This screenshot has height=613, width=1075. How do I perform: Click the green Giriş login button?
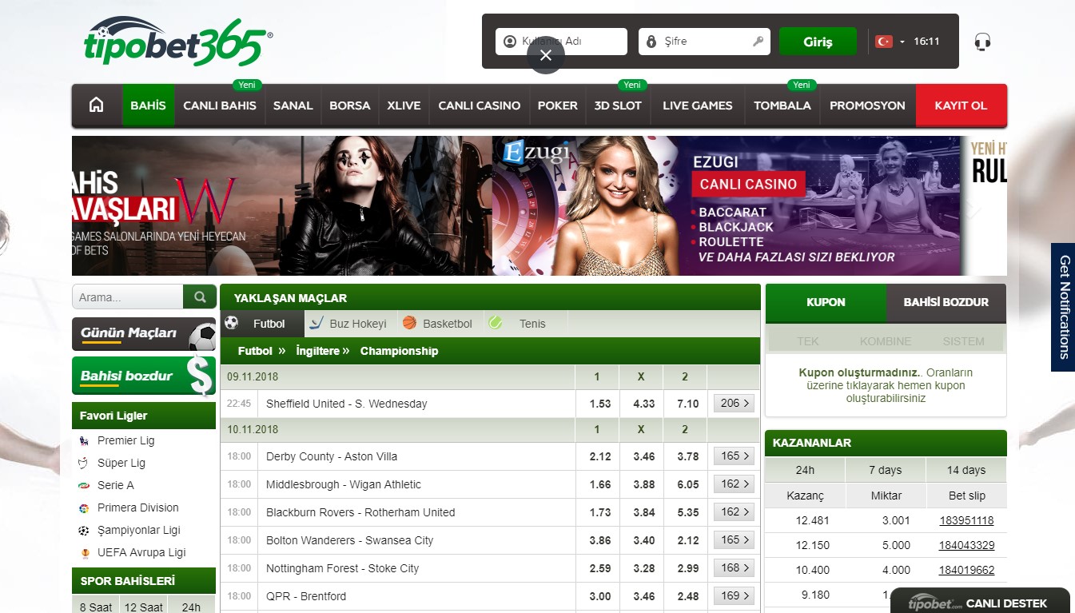click(818, 42)
